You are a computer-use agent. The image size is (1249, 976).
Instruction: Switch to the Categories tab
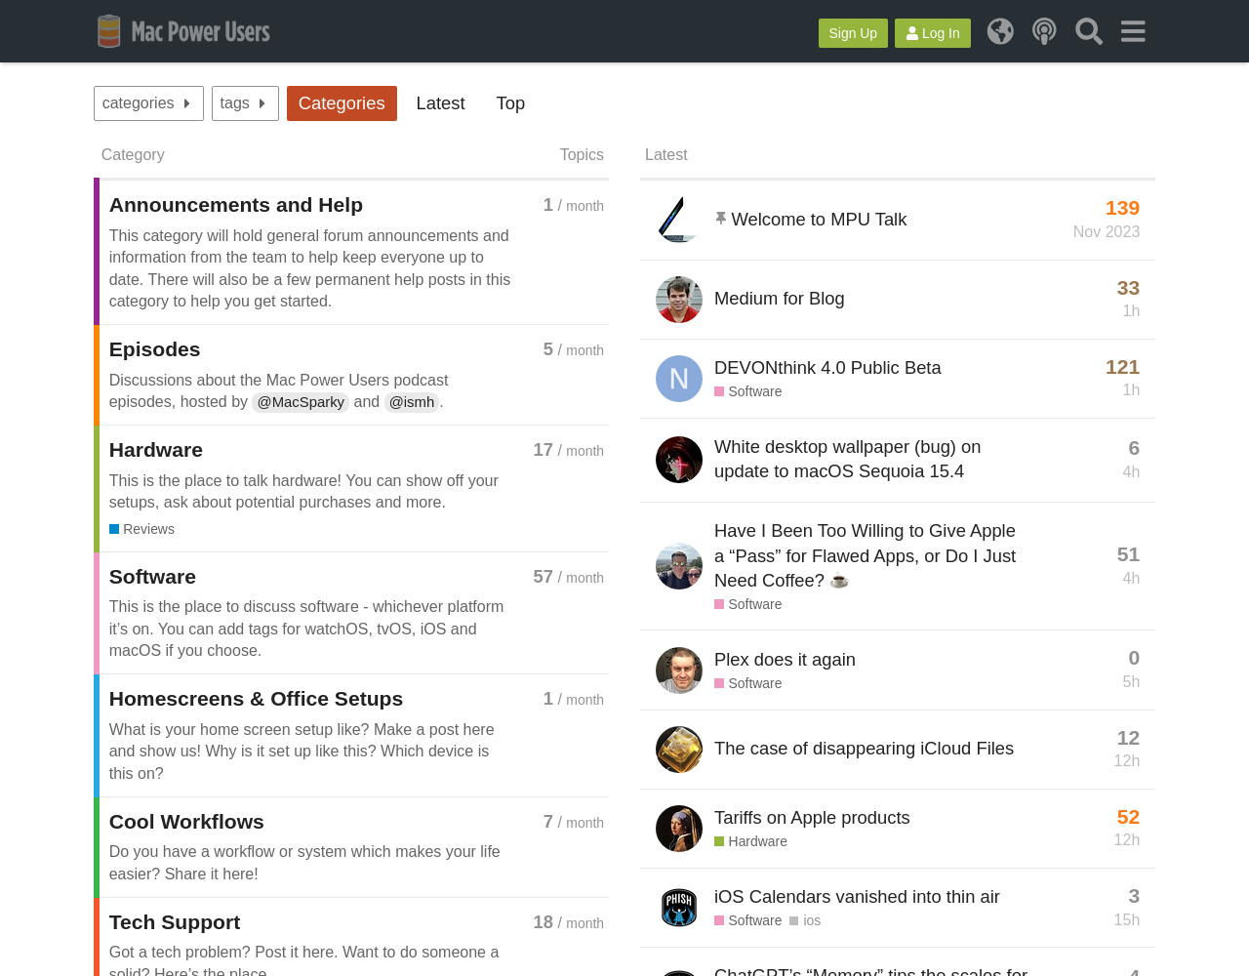[x=342, y=103]
